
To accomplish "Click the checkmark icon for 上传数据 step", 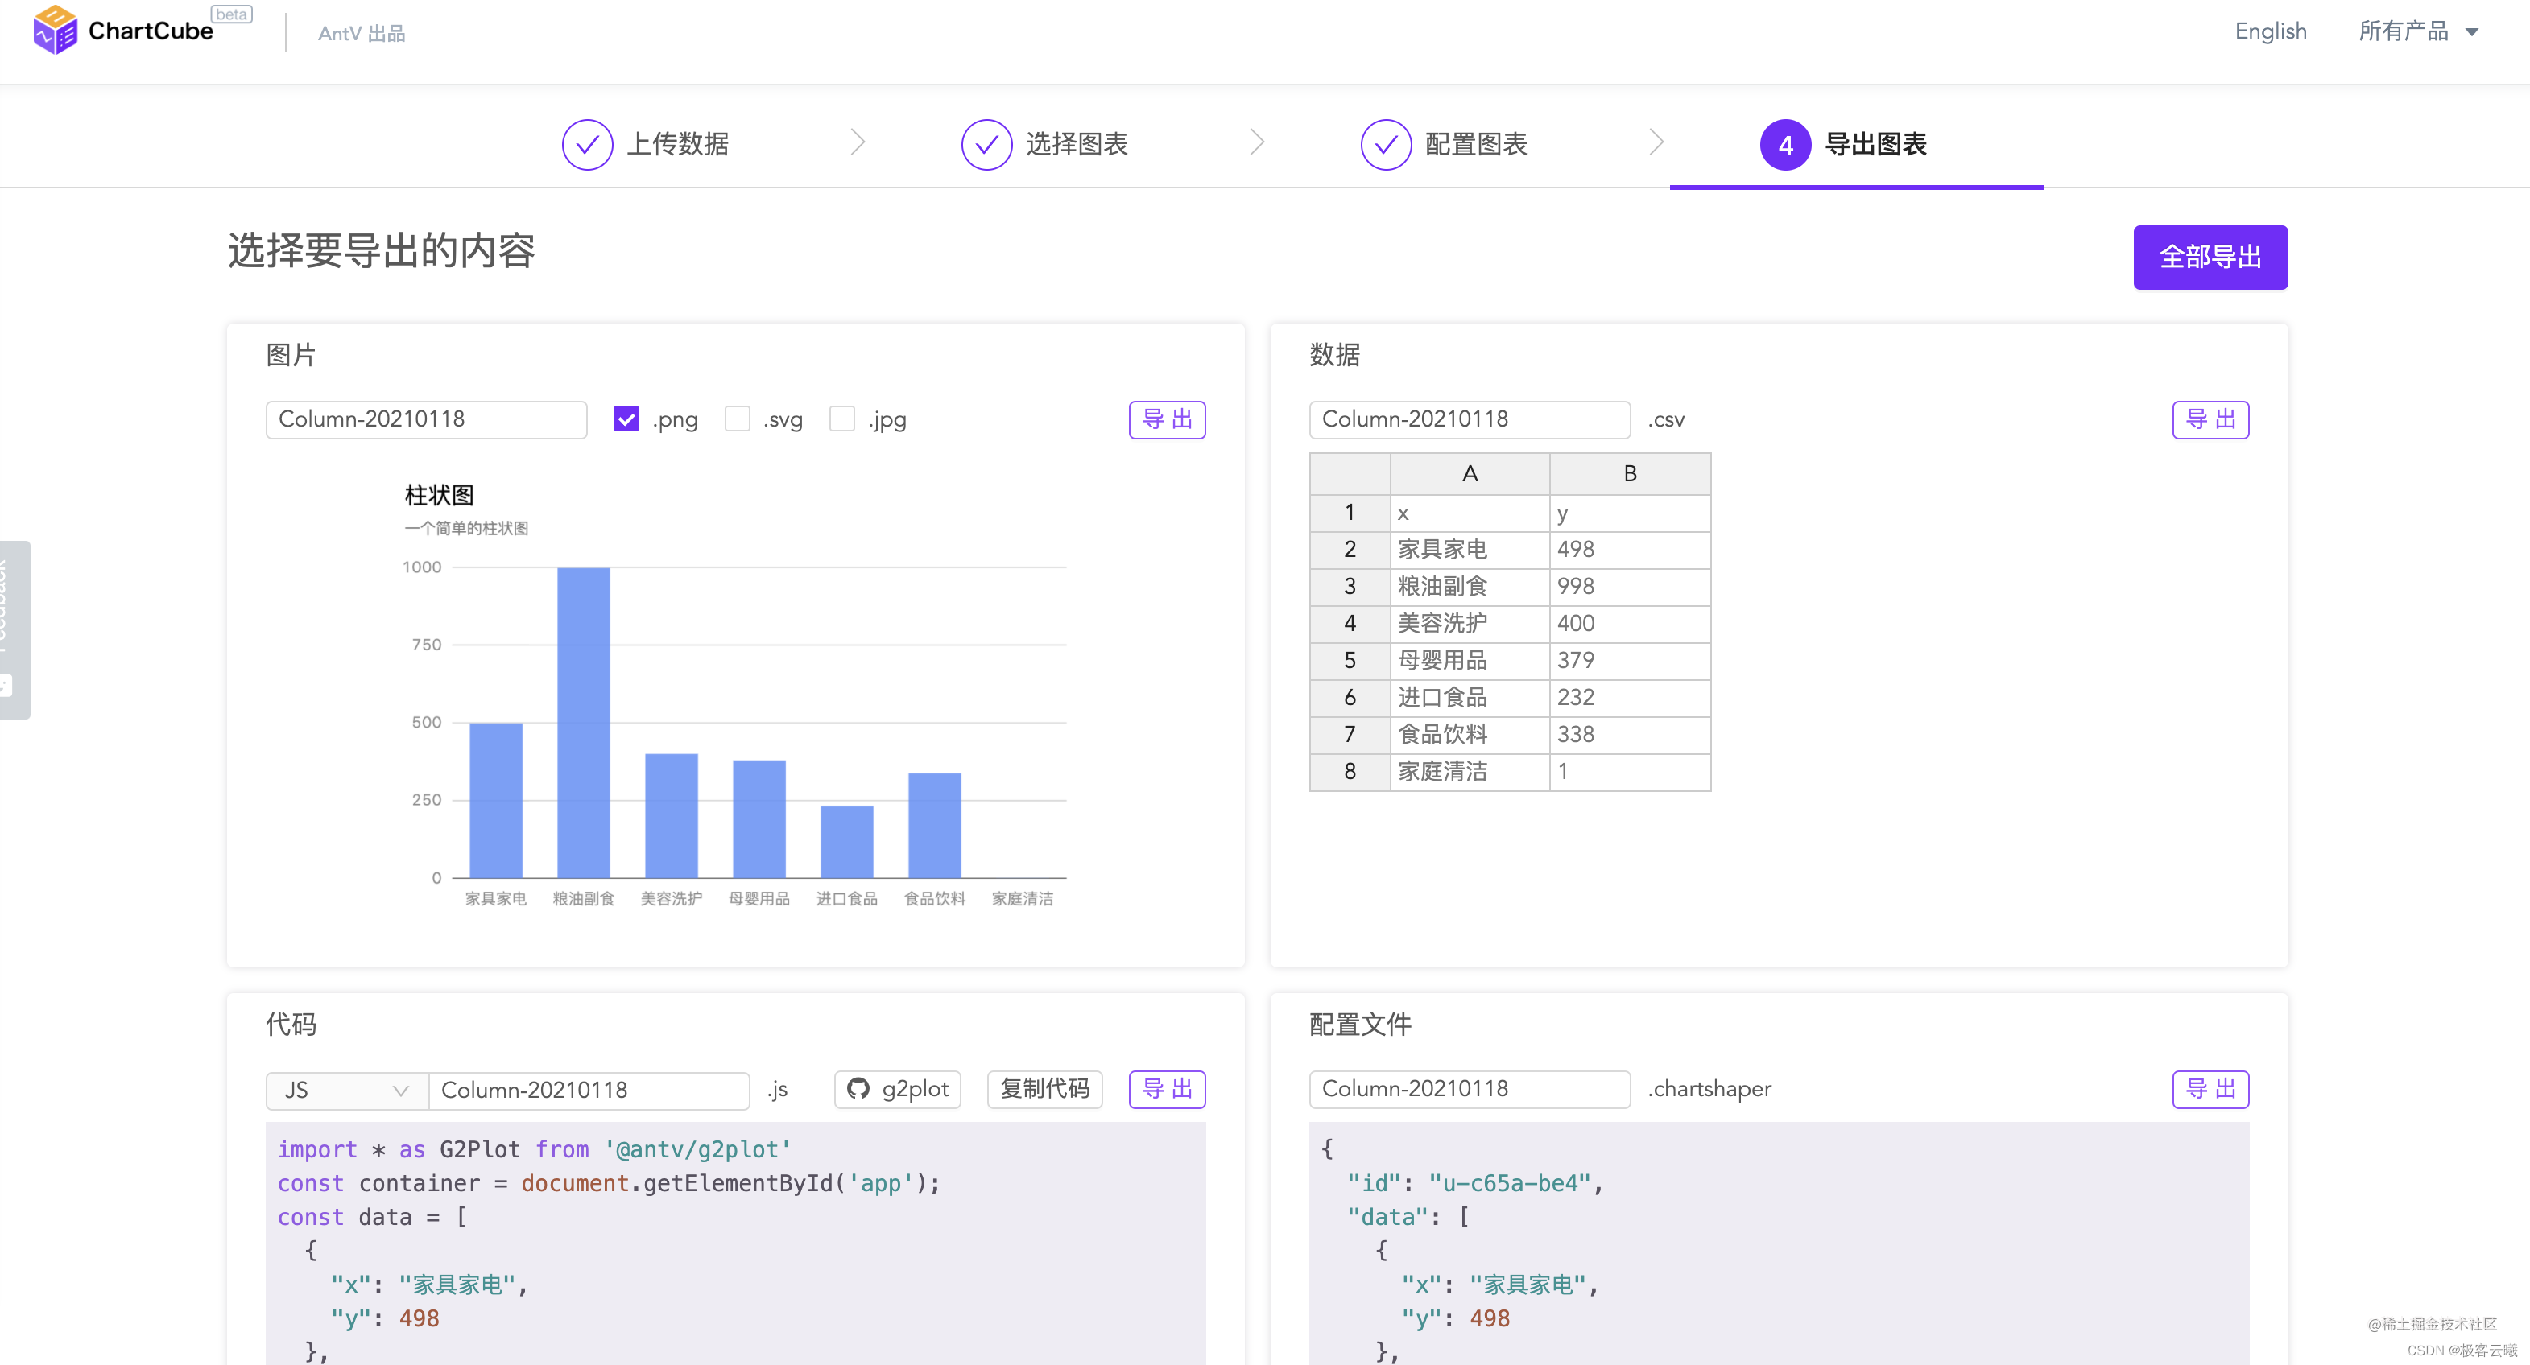I will coord(587,146).
